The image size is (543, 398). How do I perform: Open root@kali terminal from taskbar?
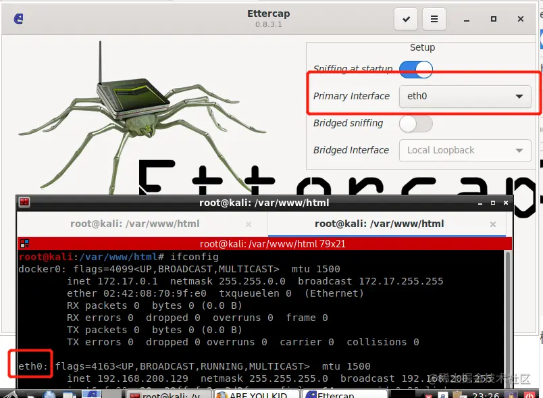(170, 395)
